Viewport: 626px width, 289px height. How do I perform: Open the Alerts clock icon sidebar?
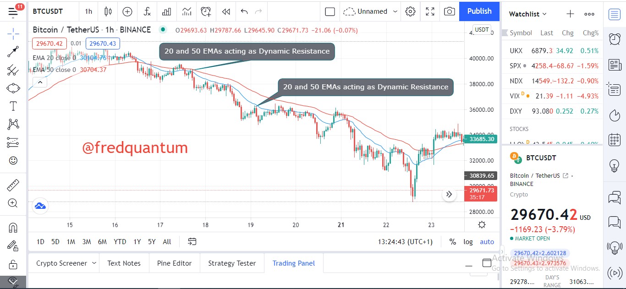point(615,39)
